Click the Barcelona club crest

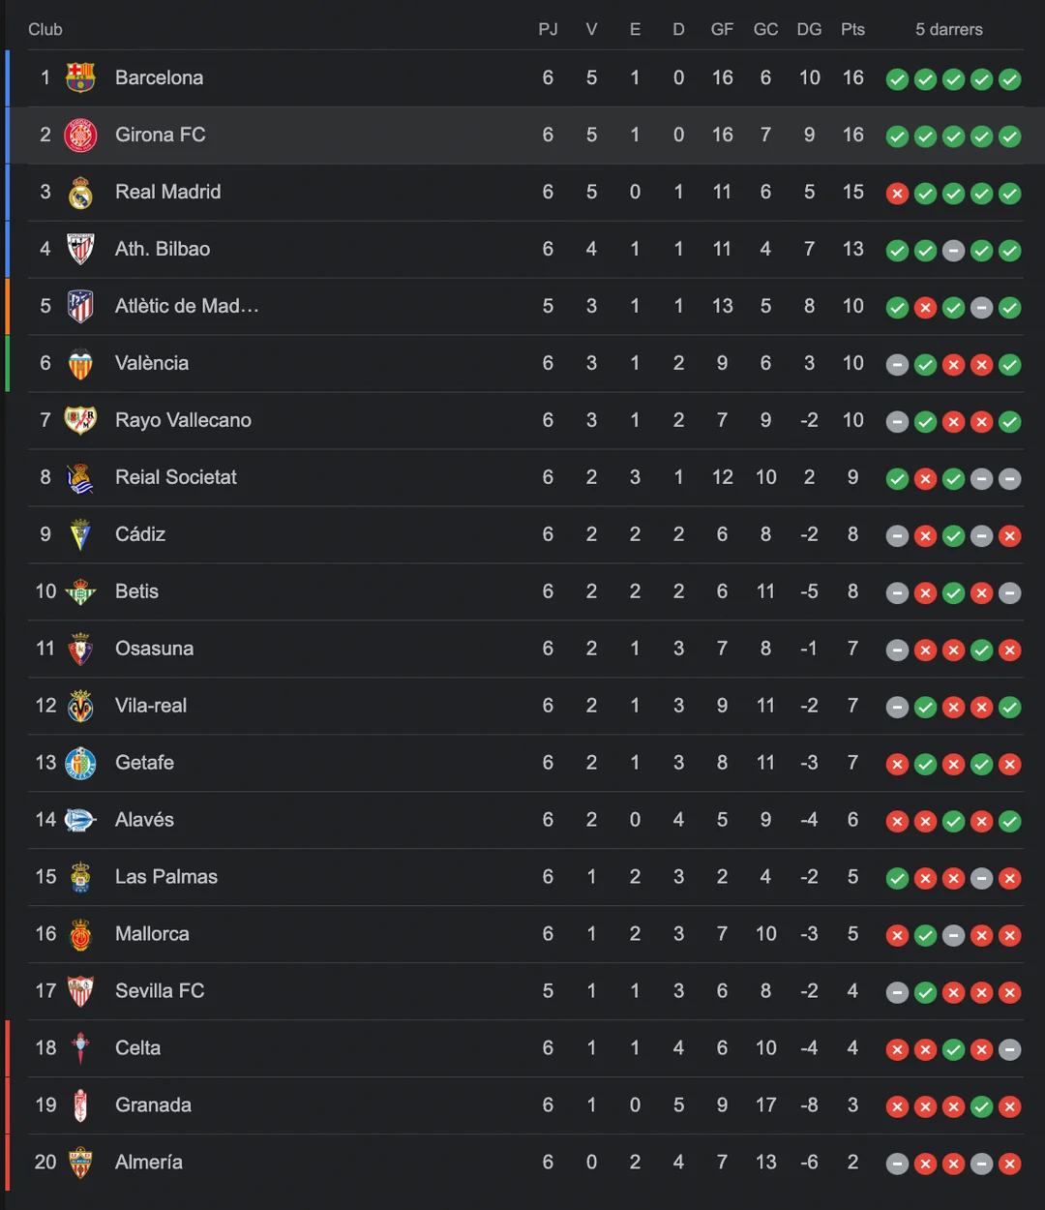click(x=80, y=77)
